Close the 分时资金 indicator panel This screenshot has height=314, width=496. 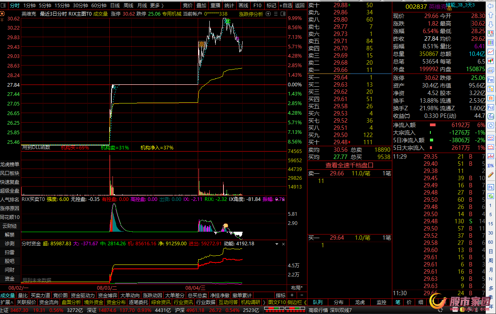pyautogui.click(x=283, y=243)
